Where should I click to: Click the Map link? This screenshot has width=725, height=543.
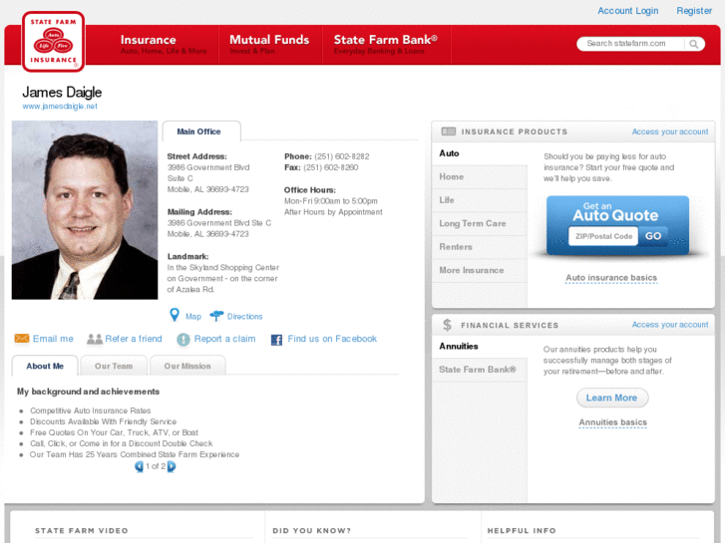tap(193, 317)
